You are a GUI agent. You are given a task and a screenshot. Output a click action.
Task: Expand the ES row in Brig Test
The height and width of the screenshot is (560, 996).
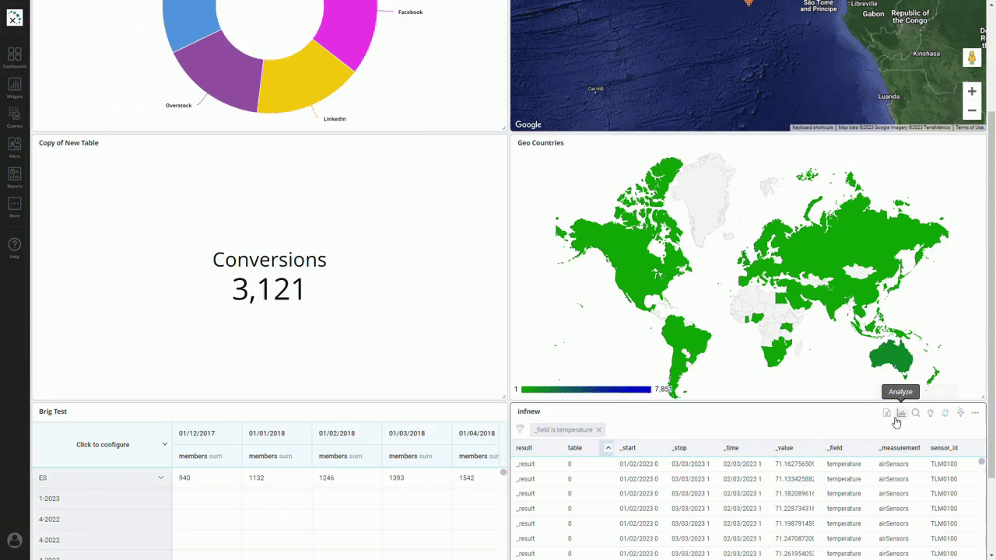point(161,478)
